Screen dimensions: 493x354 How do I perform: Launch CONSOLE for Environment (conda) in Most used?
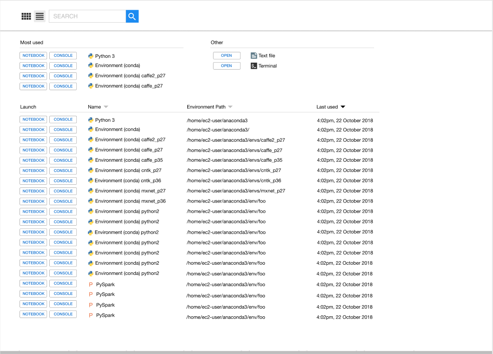(x=63, y=66)
